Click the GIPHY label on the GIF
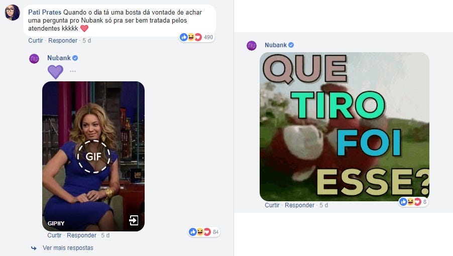The width and height of the screenshot is (453, 256). coord(56,223)
